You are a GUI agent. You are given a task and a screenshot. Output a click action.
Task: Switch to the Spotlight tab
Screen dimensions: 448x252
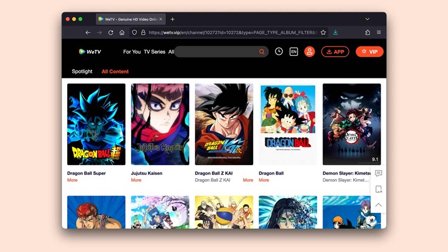82,72
